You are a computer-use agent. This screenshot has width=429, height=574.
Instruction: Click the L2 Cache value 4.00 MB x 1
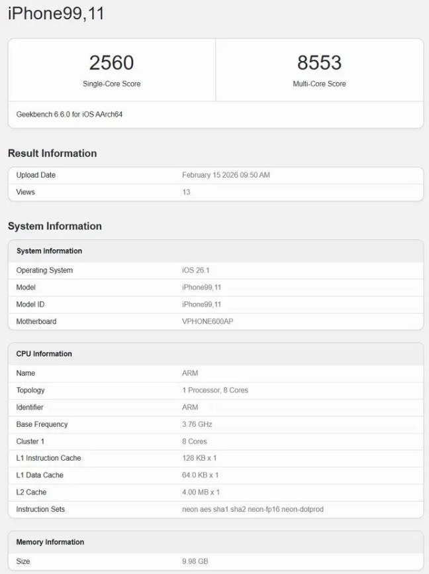point(201,492)
